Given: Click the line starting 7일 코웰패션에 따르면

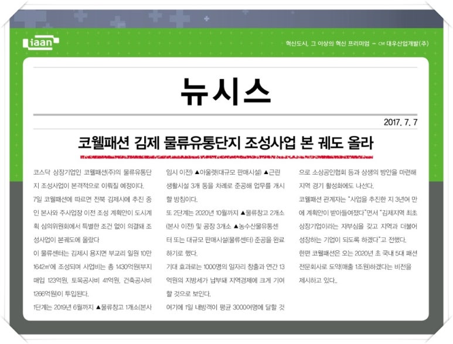Looking at the screenshot, I should 93,199.
